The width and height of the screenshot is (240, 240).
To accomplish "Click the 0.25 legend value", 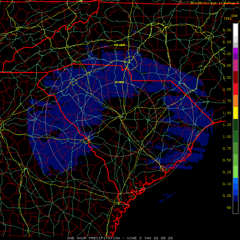I will click(x=227, y=172).
